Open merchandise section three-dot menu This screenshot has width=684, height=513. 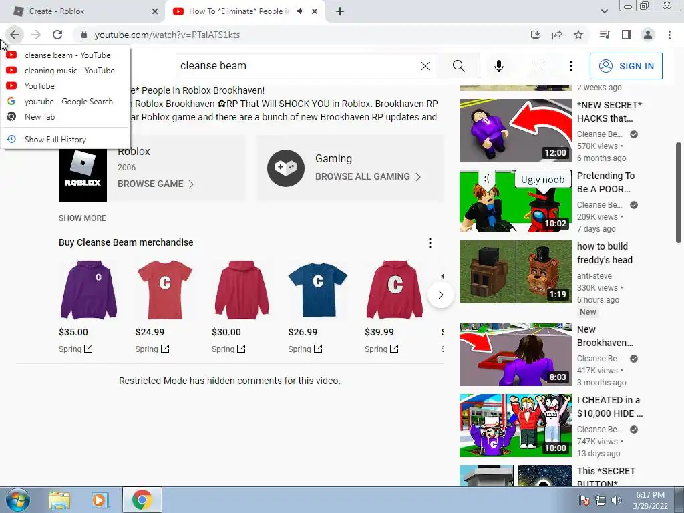(430, 243)
